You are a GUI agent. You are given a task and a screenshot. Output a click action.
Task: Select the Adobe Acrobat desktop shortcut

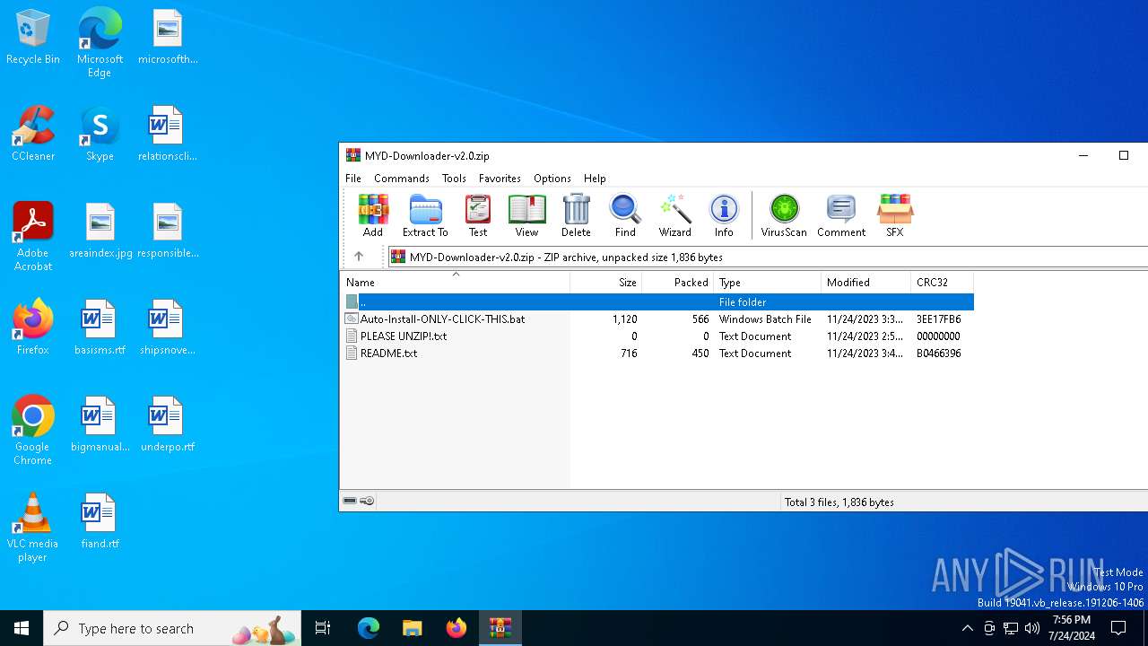point(33,237)
